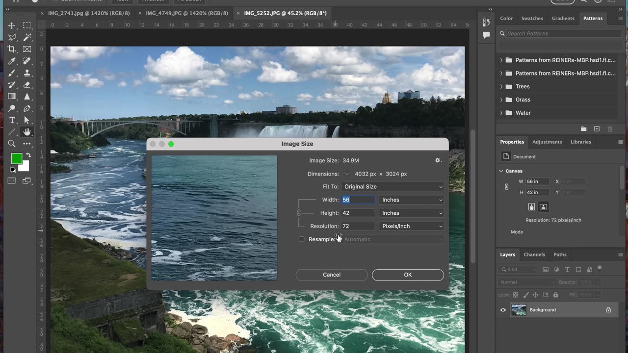
Task: Click the Height value field in dialog
Action: pyautogui.click(x=358, y=213)
